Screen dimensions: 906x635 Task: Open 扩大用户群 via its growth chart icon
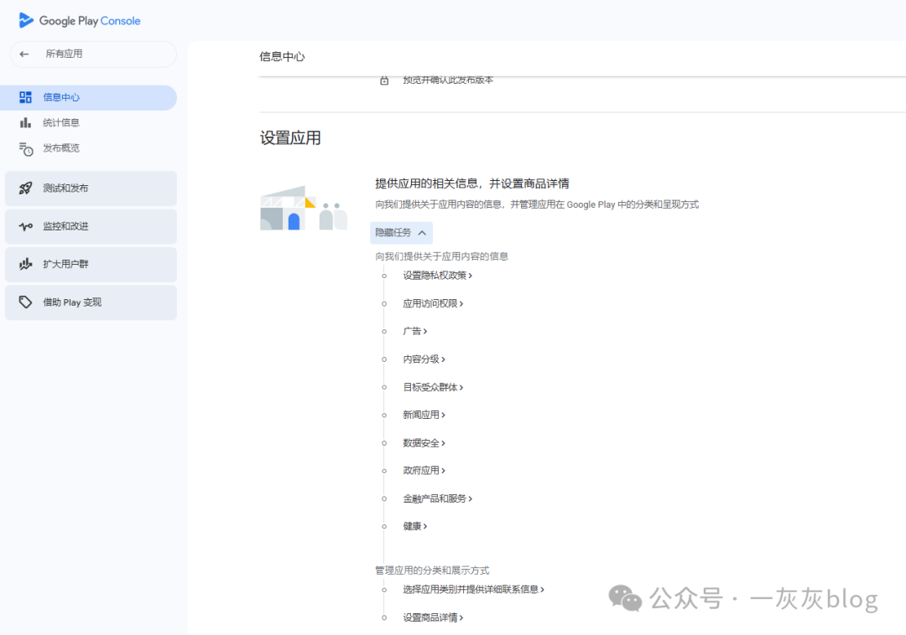point(25,265)
